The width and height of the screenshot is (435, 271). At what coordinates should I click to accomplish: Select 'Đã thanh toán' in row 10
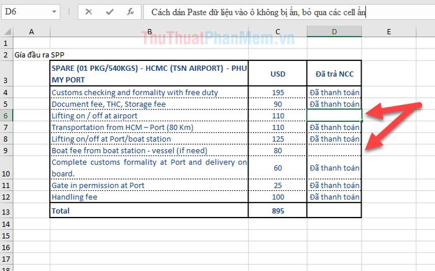[334, 168]
